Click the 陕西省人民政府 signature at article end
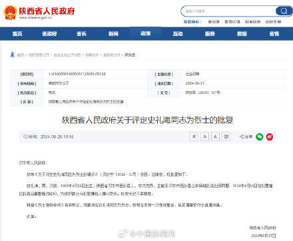The height and width of the screenshot is (241, 293). (x=262, y=228)
